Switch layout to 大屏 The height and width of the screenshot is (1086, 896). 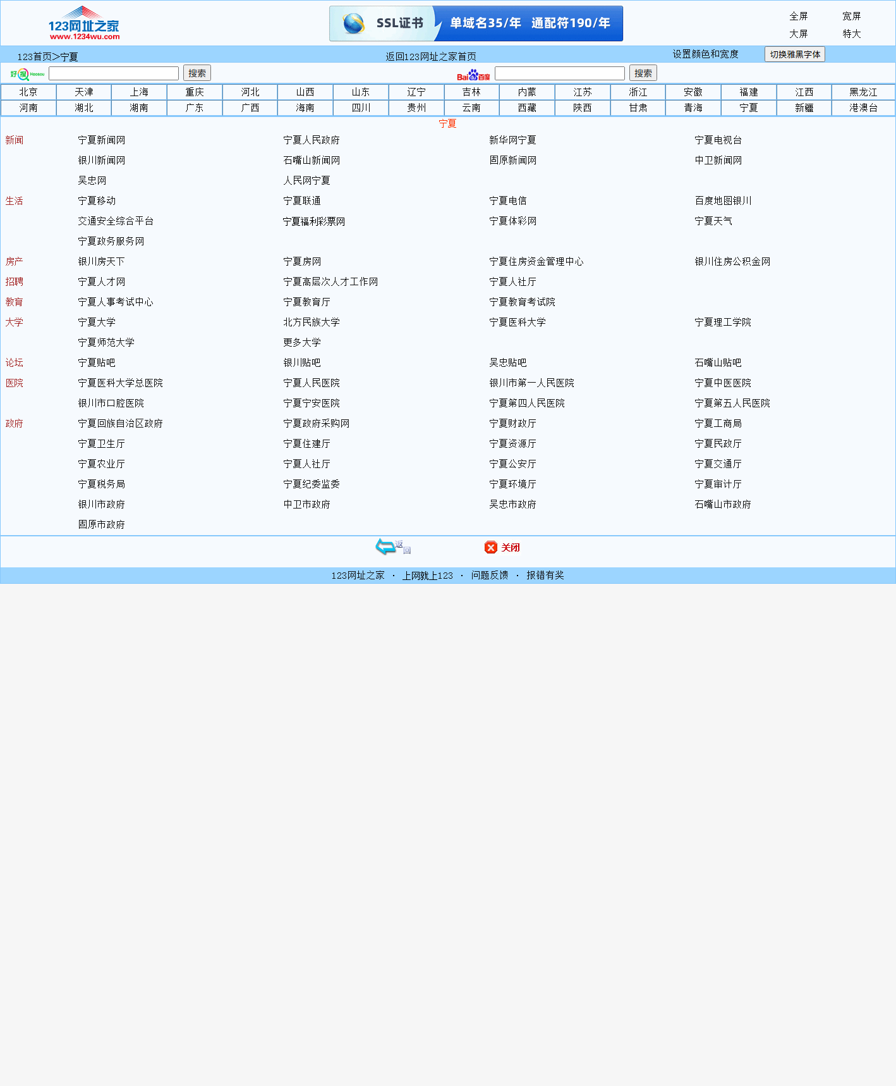(799, 34)
